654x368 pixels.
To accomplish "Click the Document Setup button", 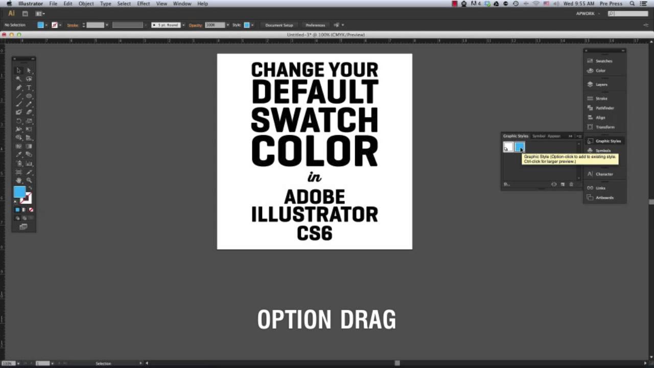I will [279, 25].
